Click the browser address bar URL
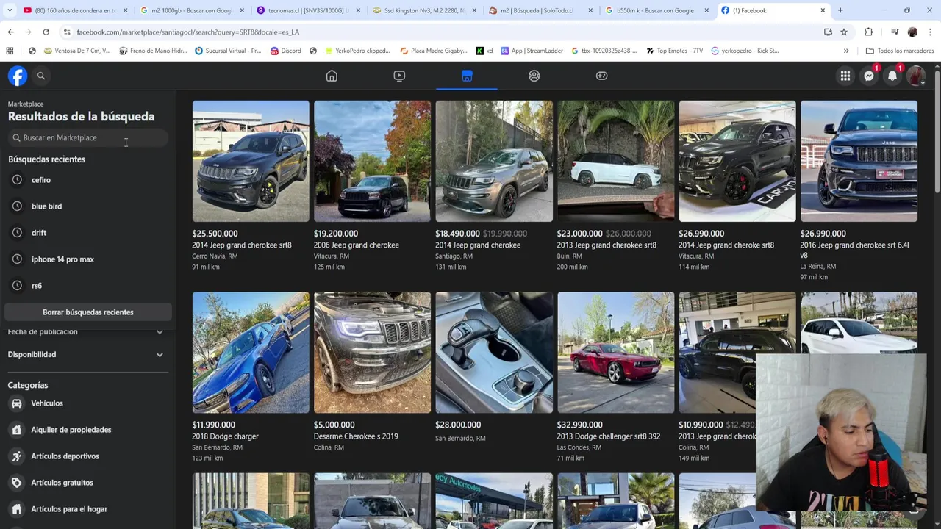The height and width of the screenshot is (529, 941). click(187, 32)
